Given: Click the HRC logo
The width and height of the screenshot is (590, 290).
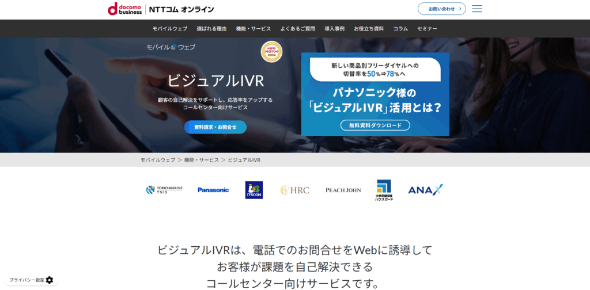Looking at the screenshot, I should (x=294, y=190).
